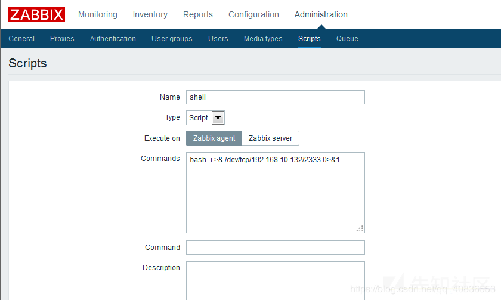
Task: Go to the General submenu
Action: coord(21,39)
